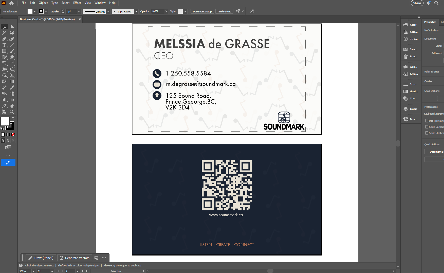Click the notifications bell icon
This screenshot has width=444, height=273.
click(428, 3)
